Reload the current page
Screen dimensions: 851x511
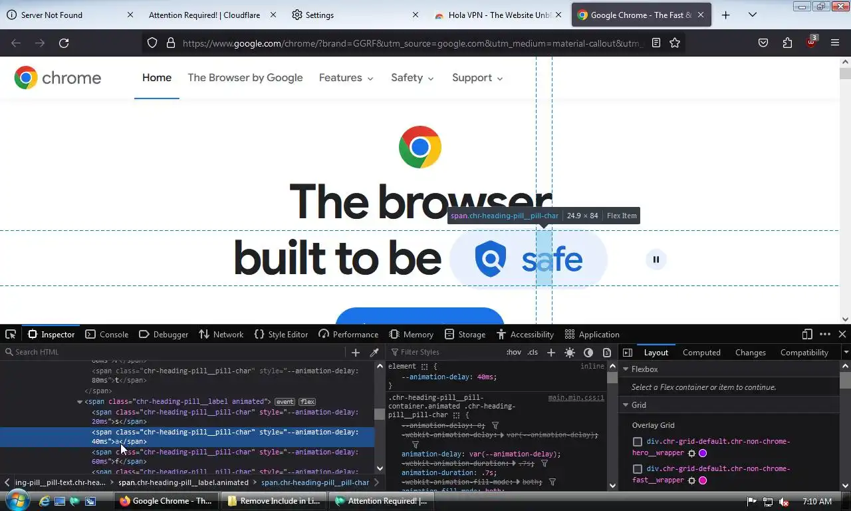pos(64,43)
